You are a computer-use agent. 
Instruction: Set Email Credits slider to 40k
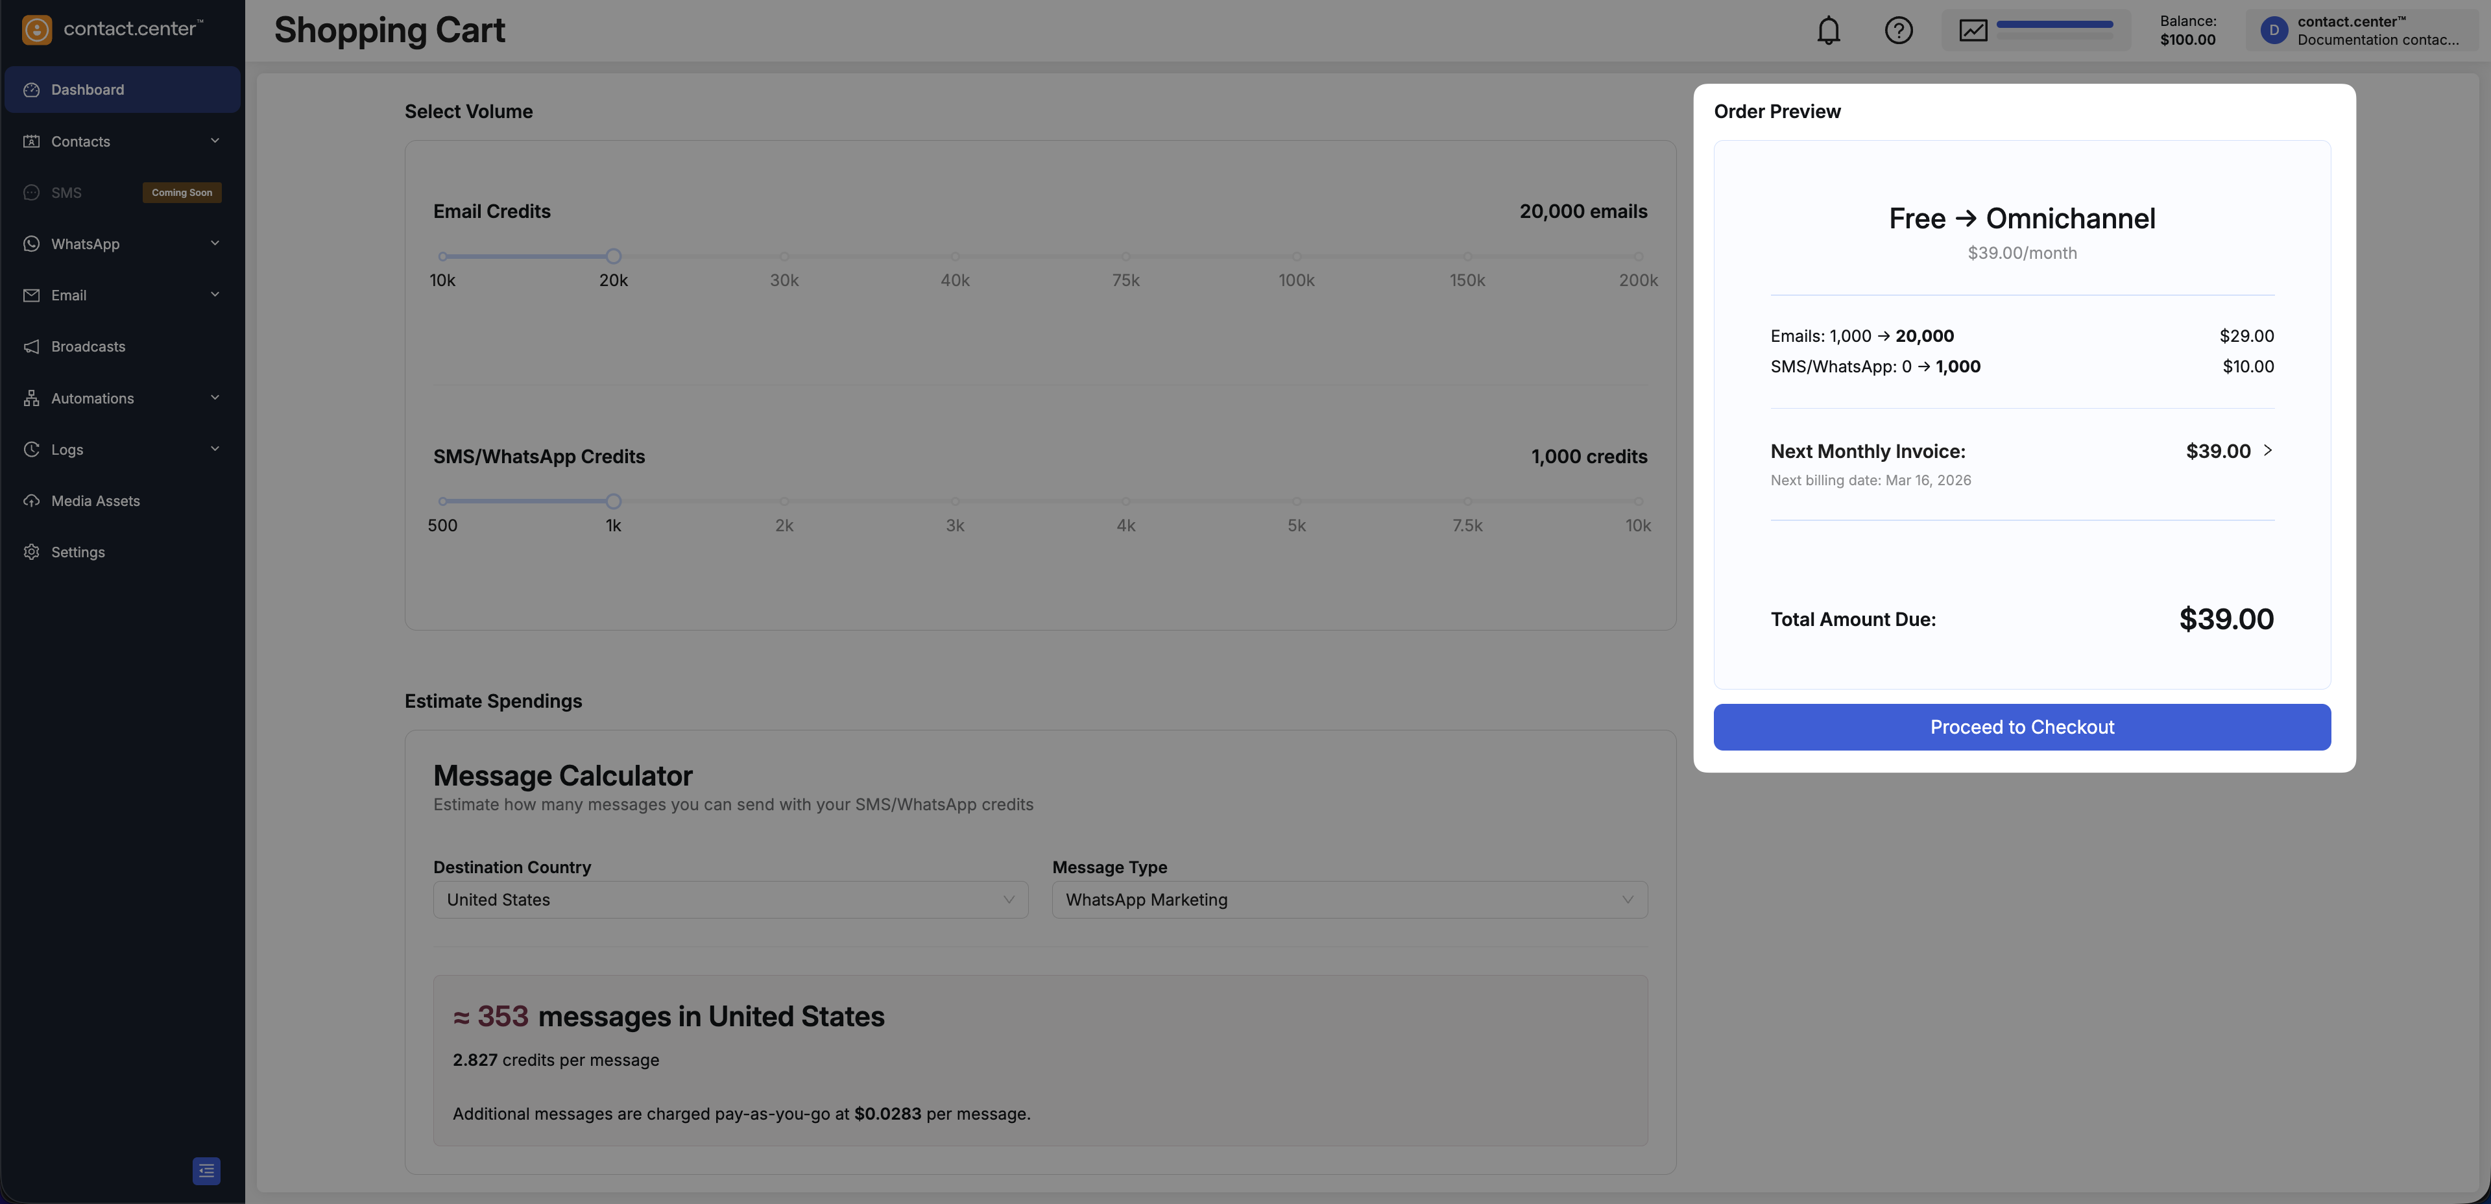click(954, 256)
